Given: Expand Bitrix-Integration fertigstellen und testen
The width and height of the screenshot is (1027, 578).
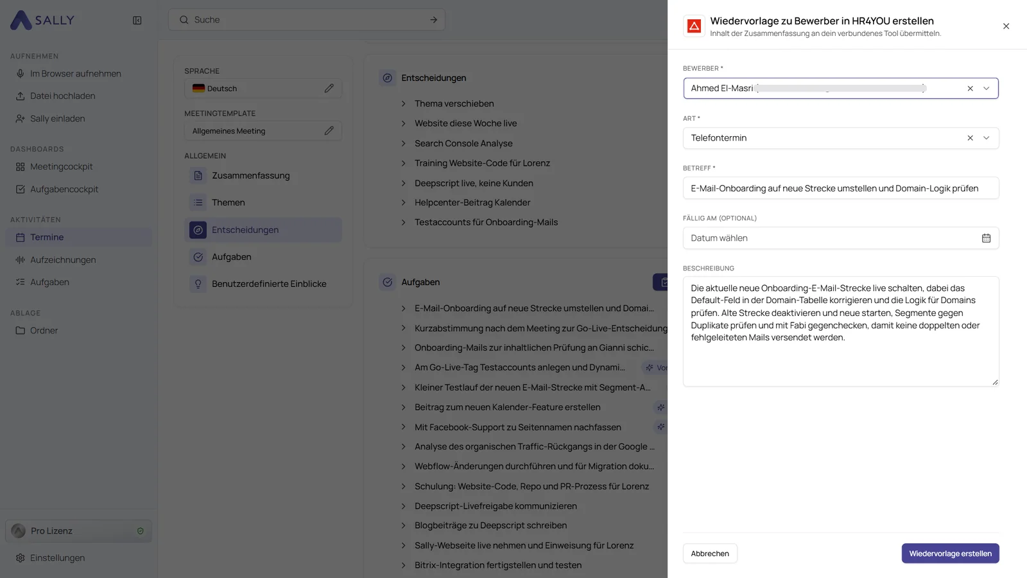Looking at the screenshot, I should pos(403,565).
